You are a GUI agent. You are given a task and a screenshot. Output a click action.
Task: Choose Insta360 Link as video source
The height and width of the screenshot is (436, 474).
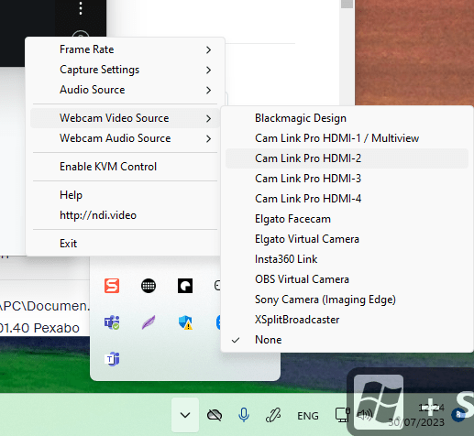coord(347,259)
